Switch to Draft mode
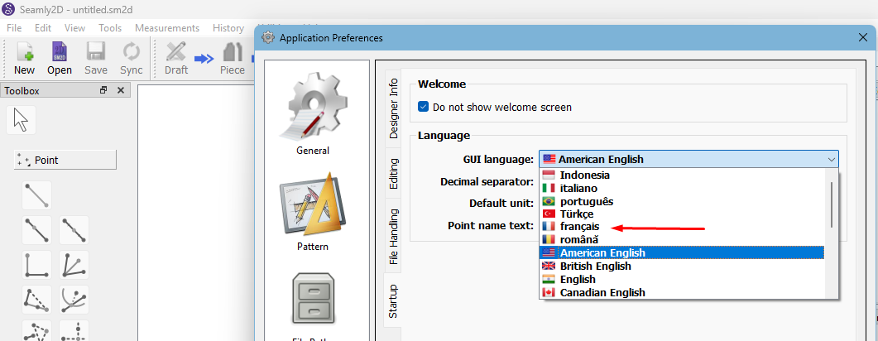 [x=175, y=58]
